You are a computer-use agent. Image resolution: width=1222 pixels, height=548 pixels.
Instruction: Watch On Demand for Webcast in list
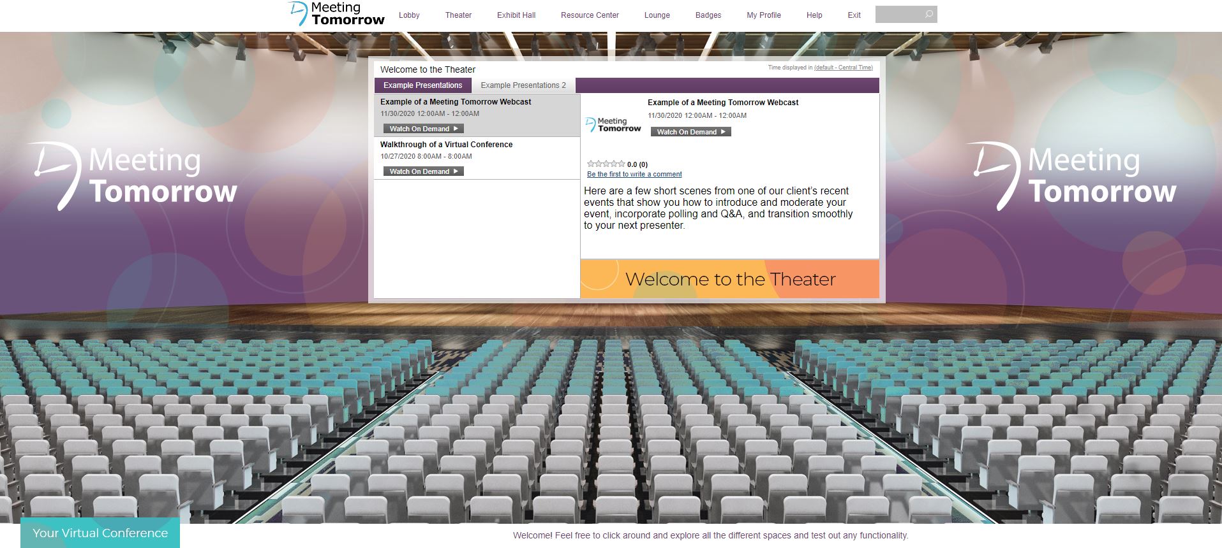[x=423, y=129]
